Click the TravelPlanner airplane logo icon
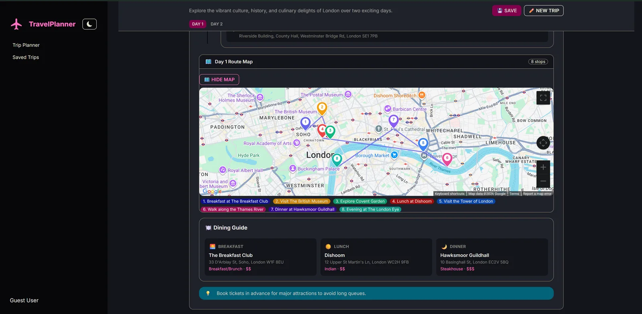 point(16,24)
